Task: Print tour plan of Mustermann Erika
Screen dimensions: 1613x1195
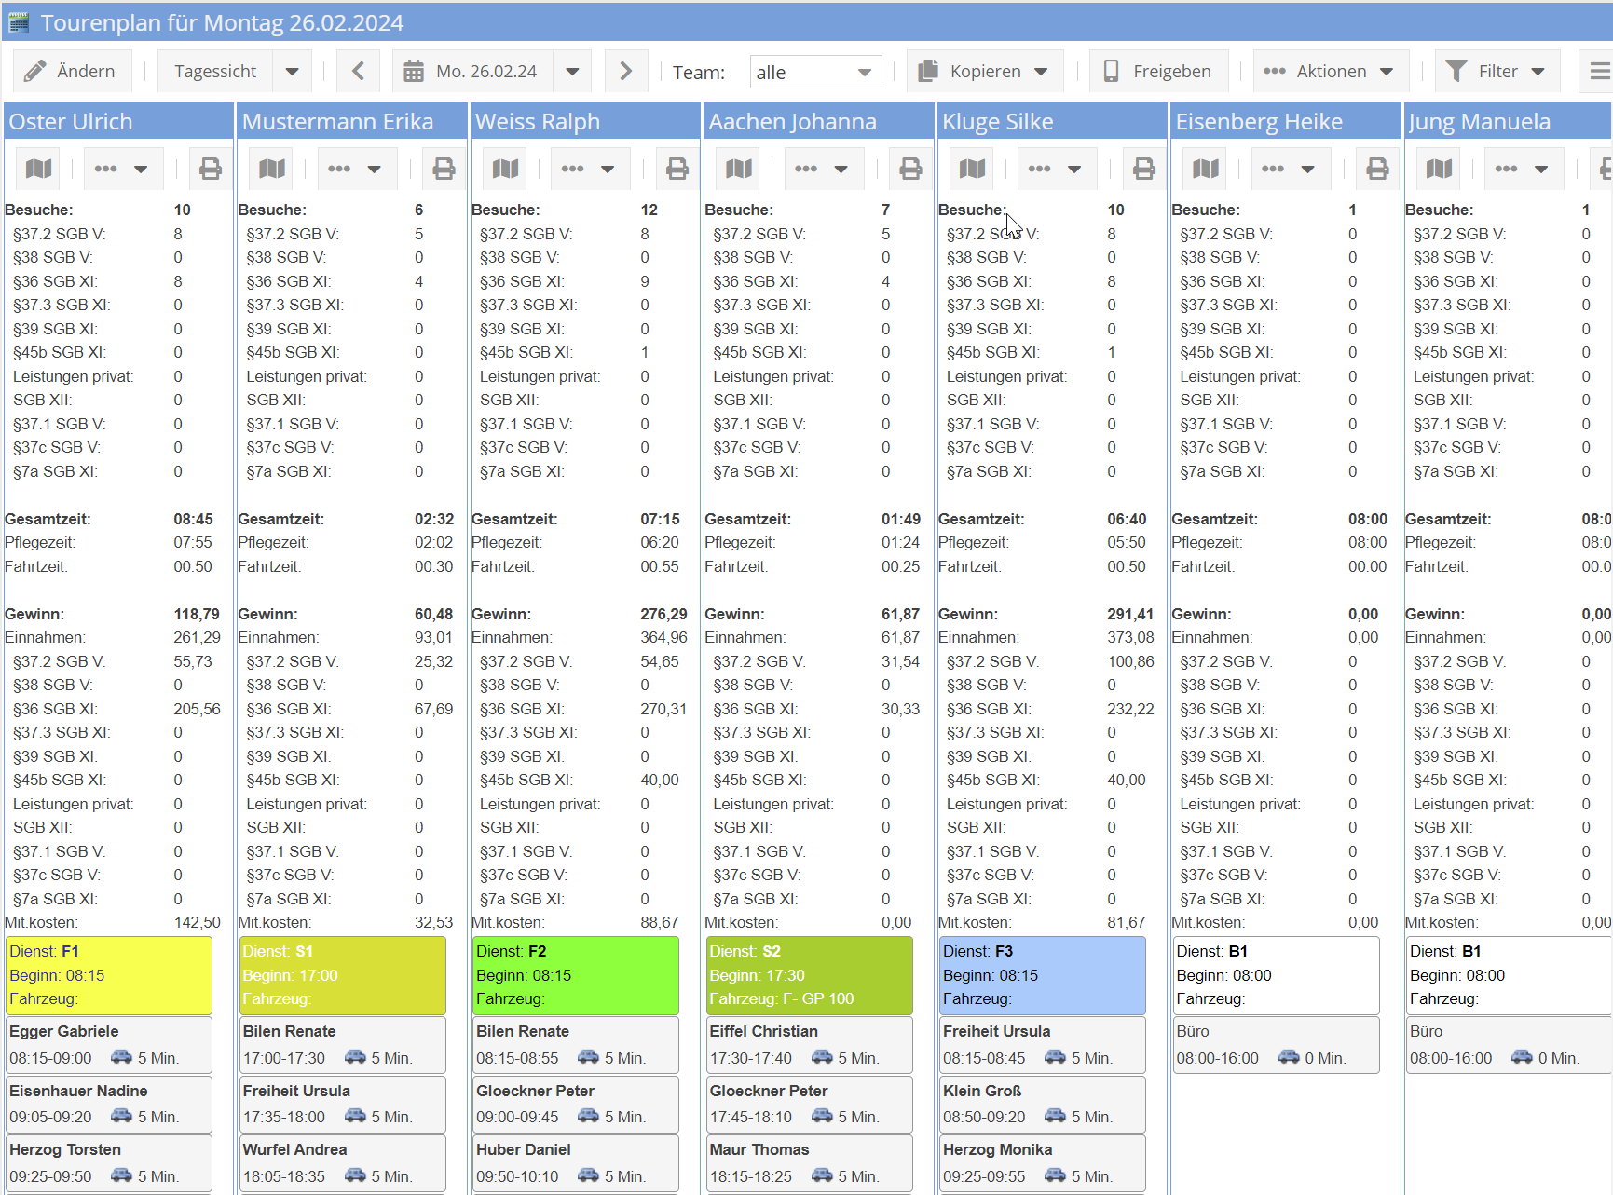Action: pos(444,169)
